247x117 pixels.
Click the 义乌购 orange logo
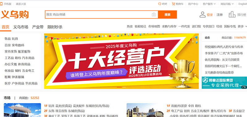15,15
